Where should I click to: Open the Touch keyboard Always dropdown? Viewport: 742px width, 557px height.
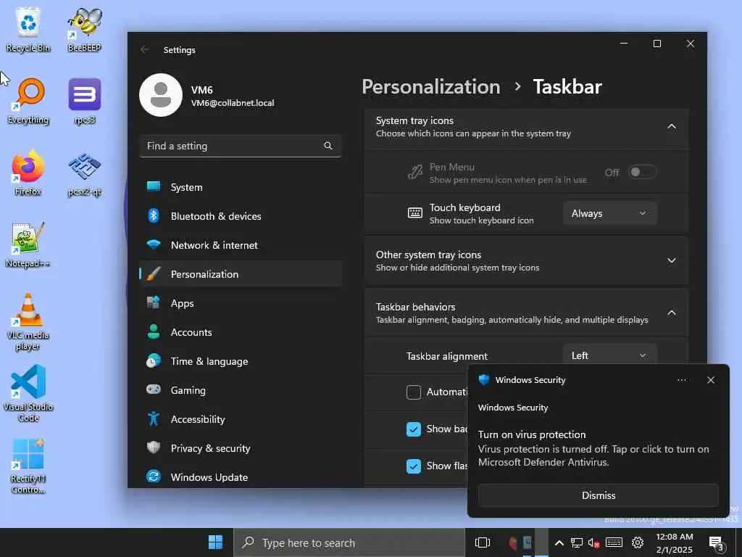pos(609,213)
